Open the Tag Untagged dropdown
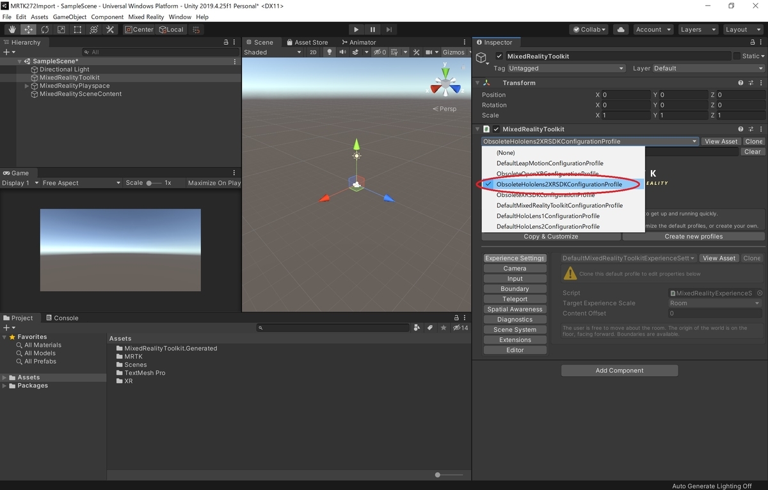 (566, 68)
